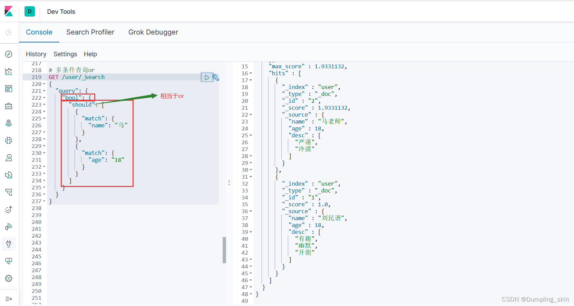
Task: Open the History panel
Action: pyautogui.click(x=36, y=54)
